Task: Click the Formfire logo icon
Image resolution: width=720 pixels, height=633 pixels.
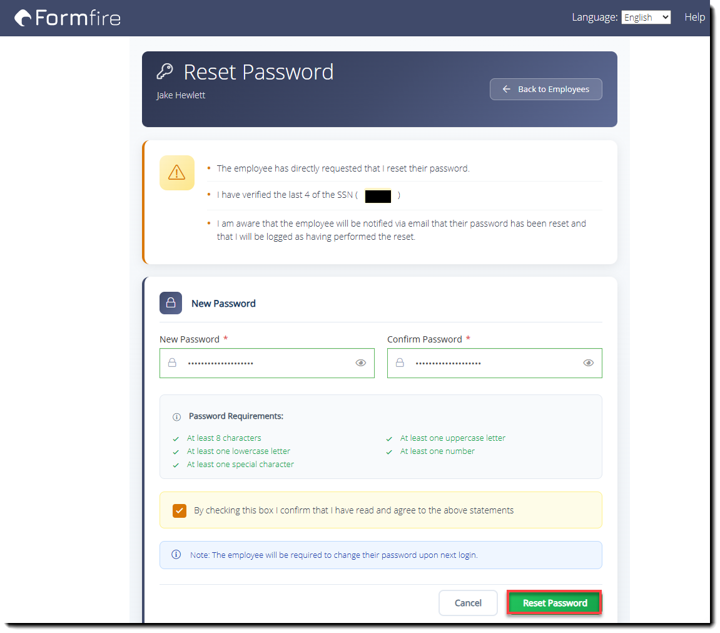Action: click(x=23, y=18)
